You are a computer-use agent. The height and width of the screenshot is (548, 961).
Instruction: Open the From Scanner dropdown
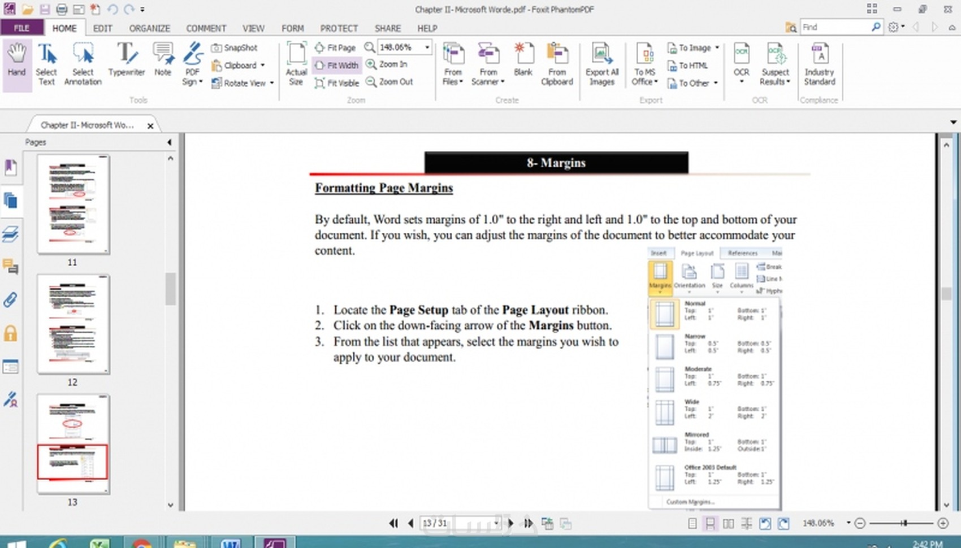pyautogui.click(x=503, y=82)
